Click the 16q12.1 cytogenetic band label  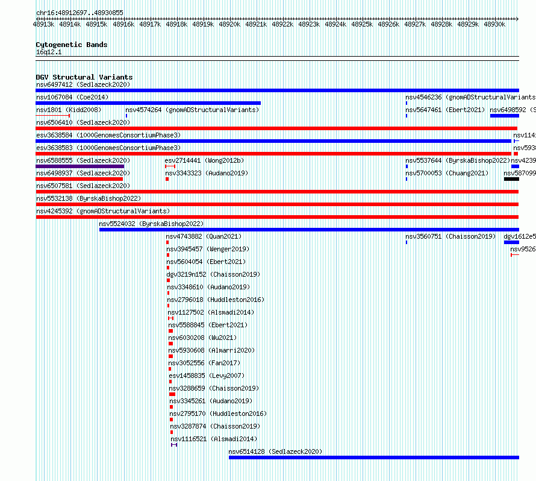click(x=49, y=52)
